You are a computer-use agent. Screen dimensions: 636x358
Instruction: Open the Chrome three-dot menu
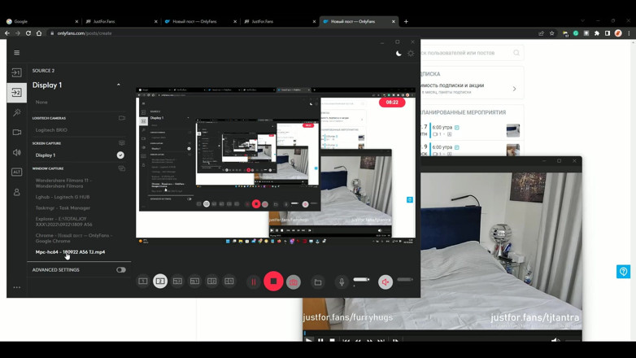(x=629, y=33)
